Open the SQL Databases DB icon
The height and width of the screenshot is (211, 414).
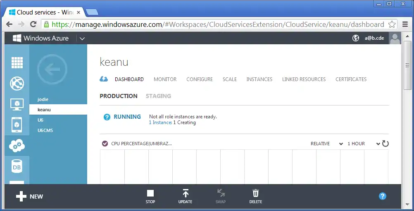[x=17, y=166]
